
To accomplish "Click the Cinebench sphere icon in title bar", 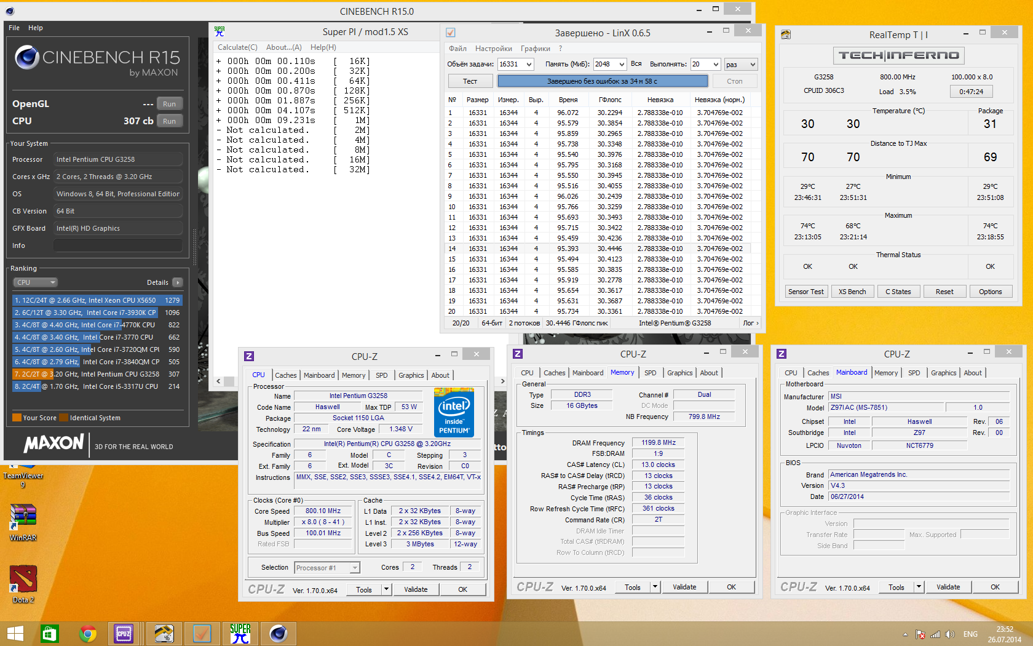I will (x=10, y=11).
